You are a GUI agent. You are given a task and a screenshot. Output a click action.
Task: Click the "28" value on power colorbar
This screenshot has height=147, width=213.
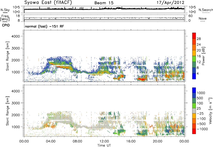[x=199, y=39]
